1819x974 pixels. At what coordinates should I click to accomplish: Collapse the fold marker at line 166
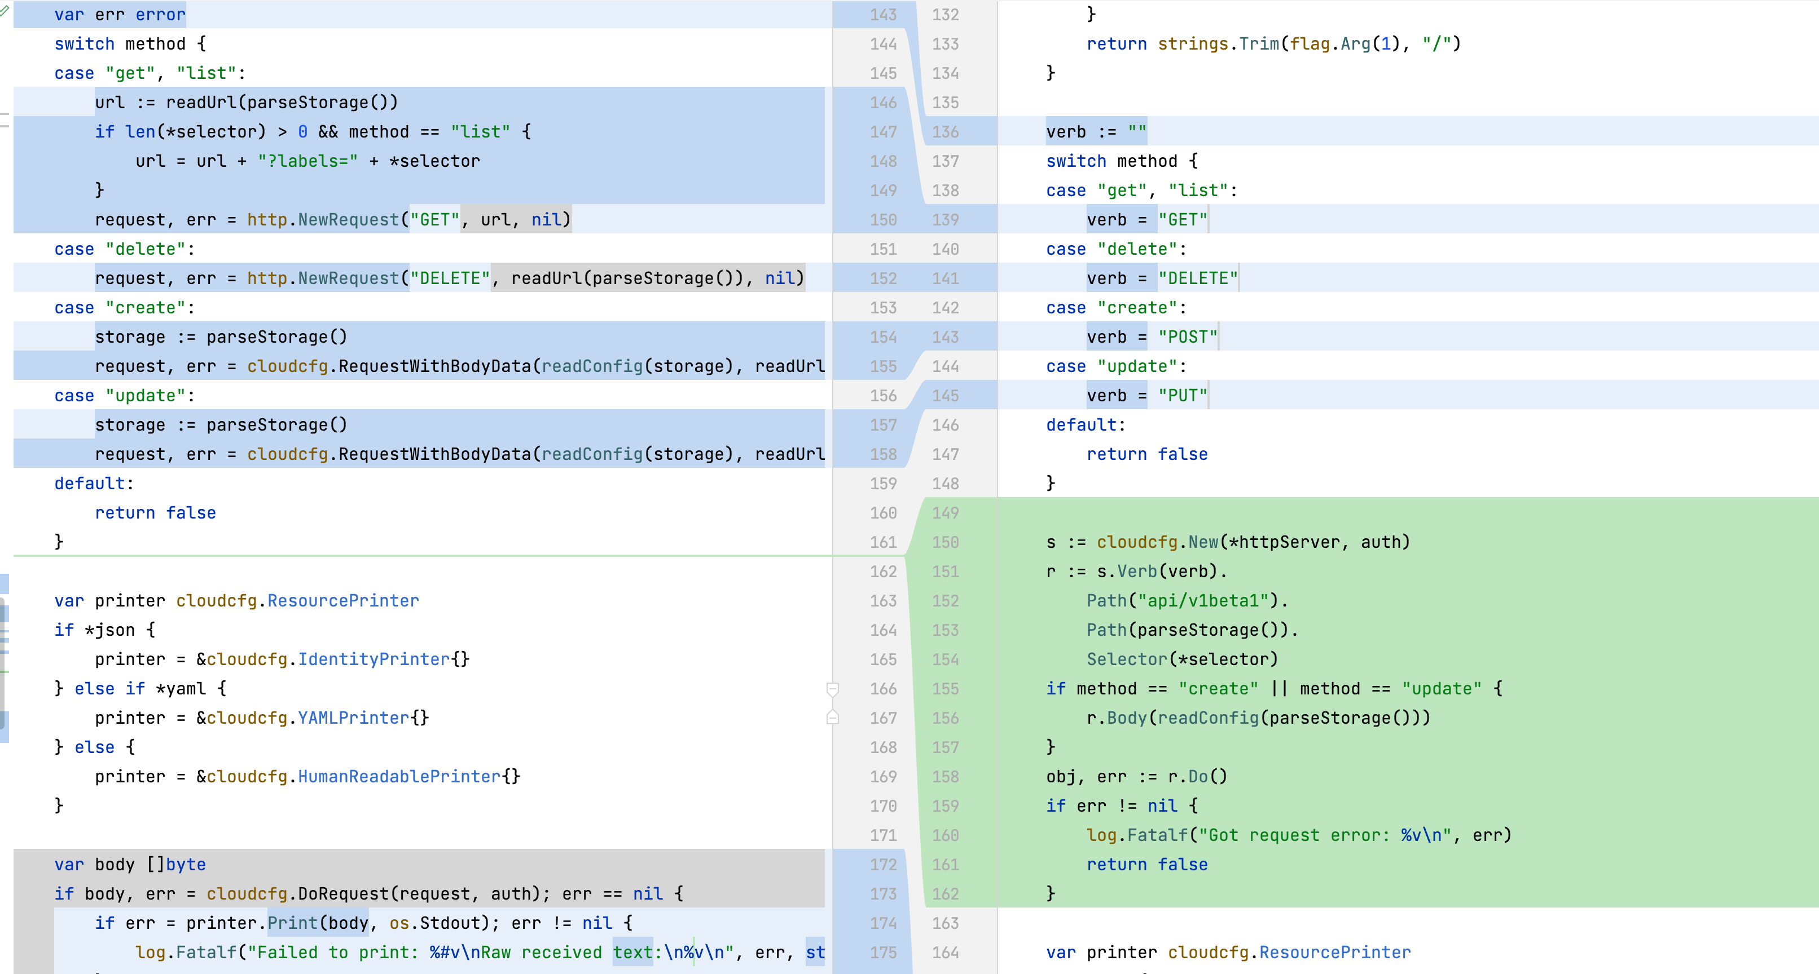833,688
